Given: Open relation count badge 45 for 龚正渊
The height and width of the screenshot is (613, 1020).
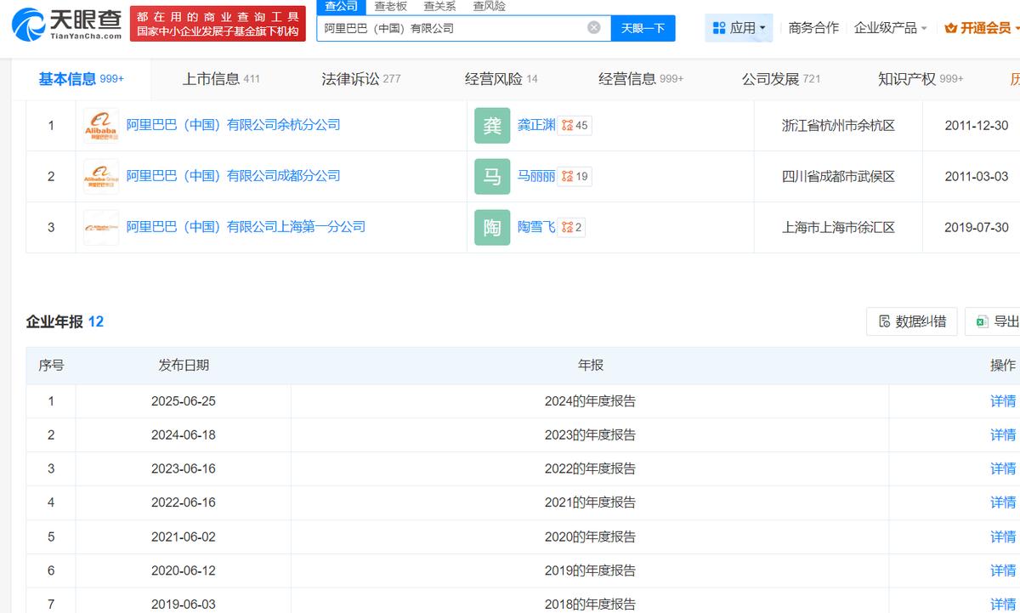Looking at the screenshot, I should point(575,126).
